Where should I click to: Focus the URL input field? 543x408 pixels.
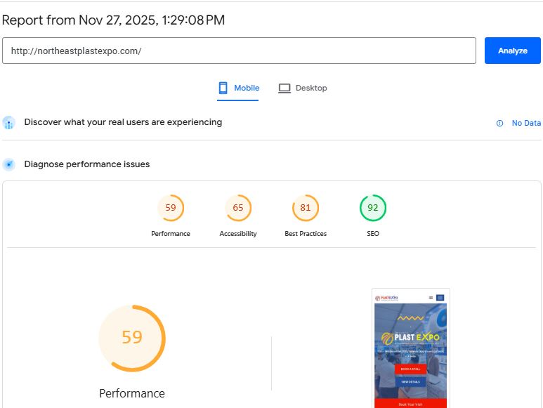(x=239, y=51)
